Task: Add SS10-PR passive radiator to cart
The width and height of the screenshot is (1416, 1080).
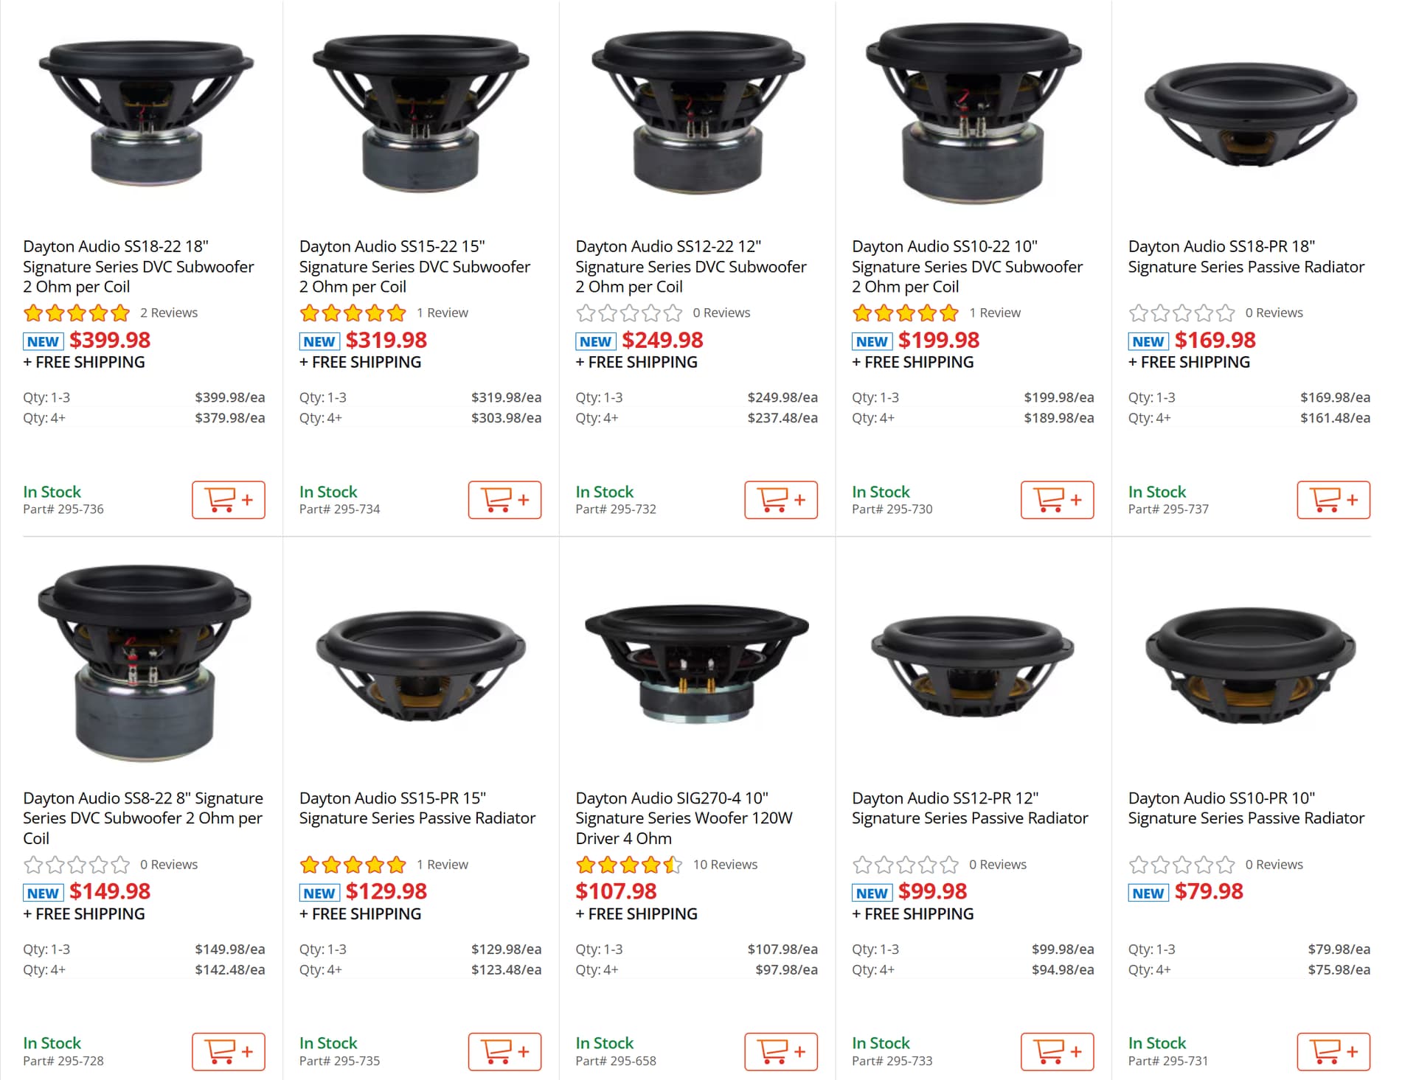Action: (x=1333, y=1051)
